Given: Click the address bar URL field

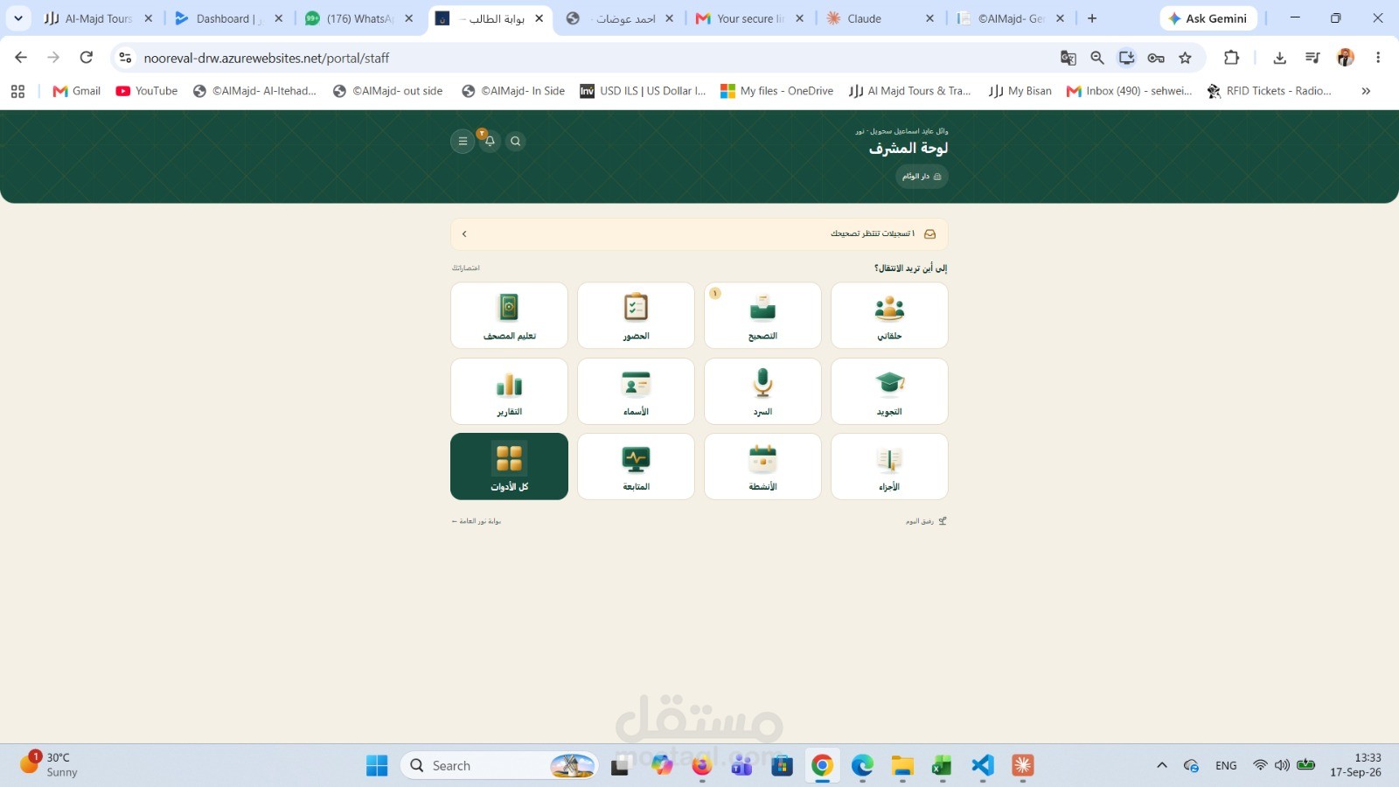Looking at the screenshot, I should click(595, 58).
